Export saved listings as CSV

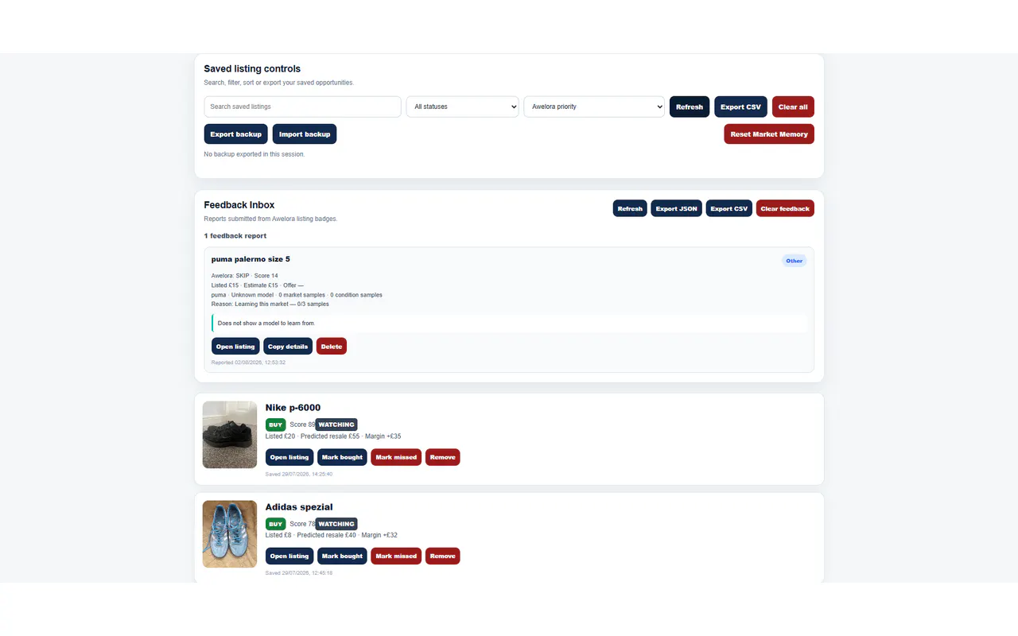[740, 107]
